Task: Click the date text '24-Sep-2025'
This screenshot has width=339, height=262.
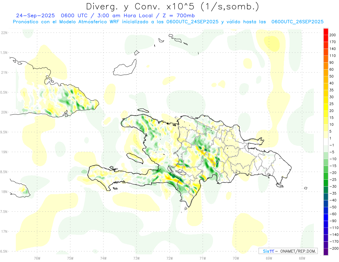Action: tap(35, 16)
